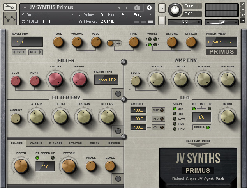Click the PREV waveform button

point(19,52)
